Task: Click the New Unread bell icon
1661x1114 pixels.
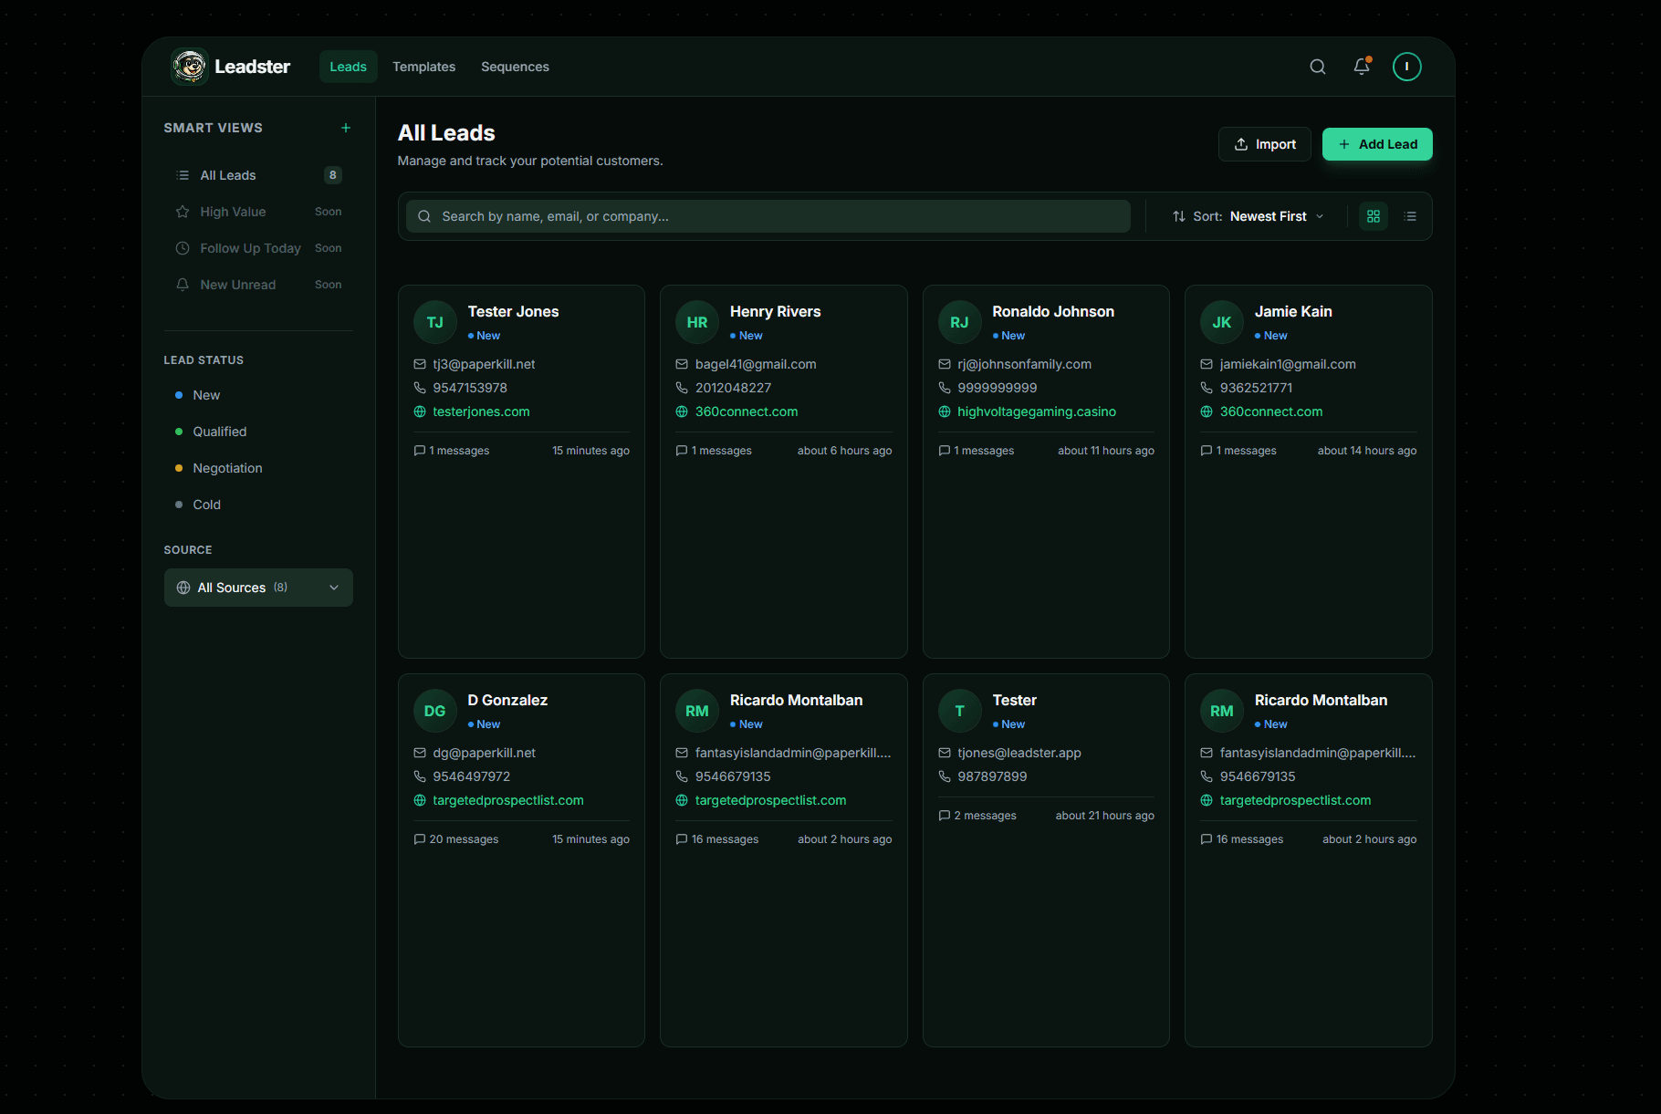Action: 183,284
